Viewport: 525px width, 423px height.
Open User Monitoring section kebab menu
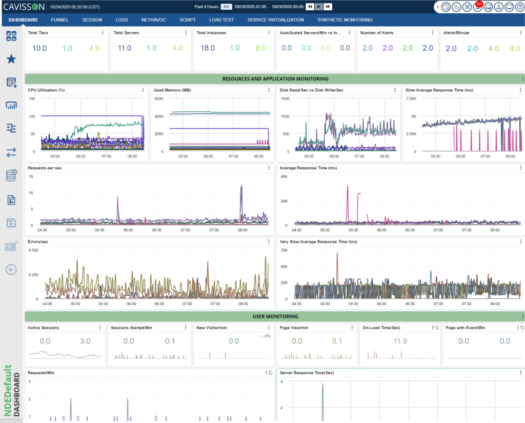(522, 316)
